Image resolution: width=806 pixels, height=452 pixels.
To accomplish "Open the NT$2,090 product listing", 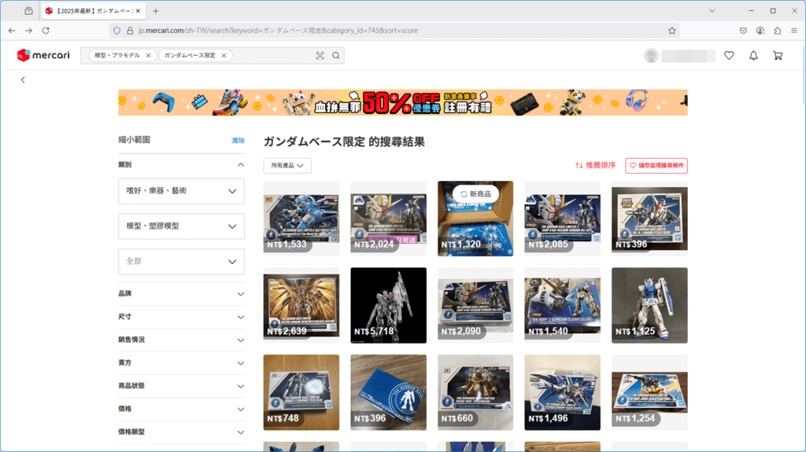I will point(475,305).
